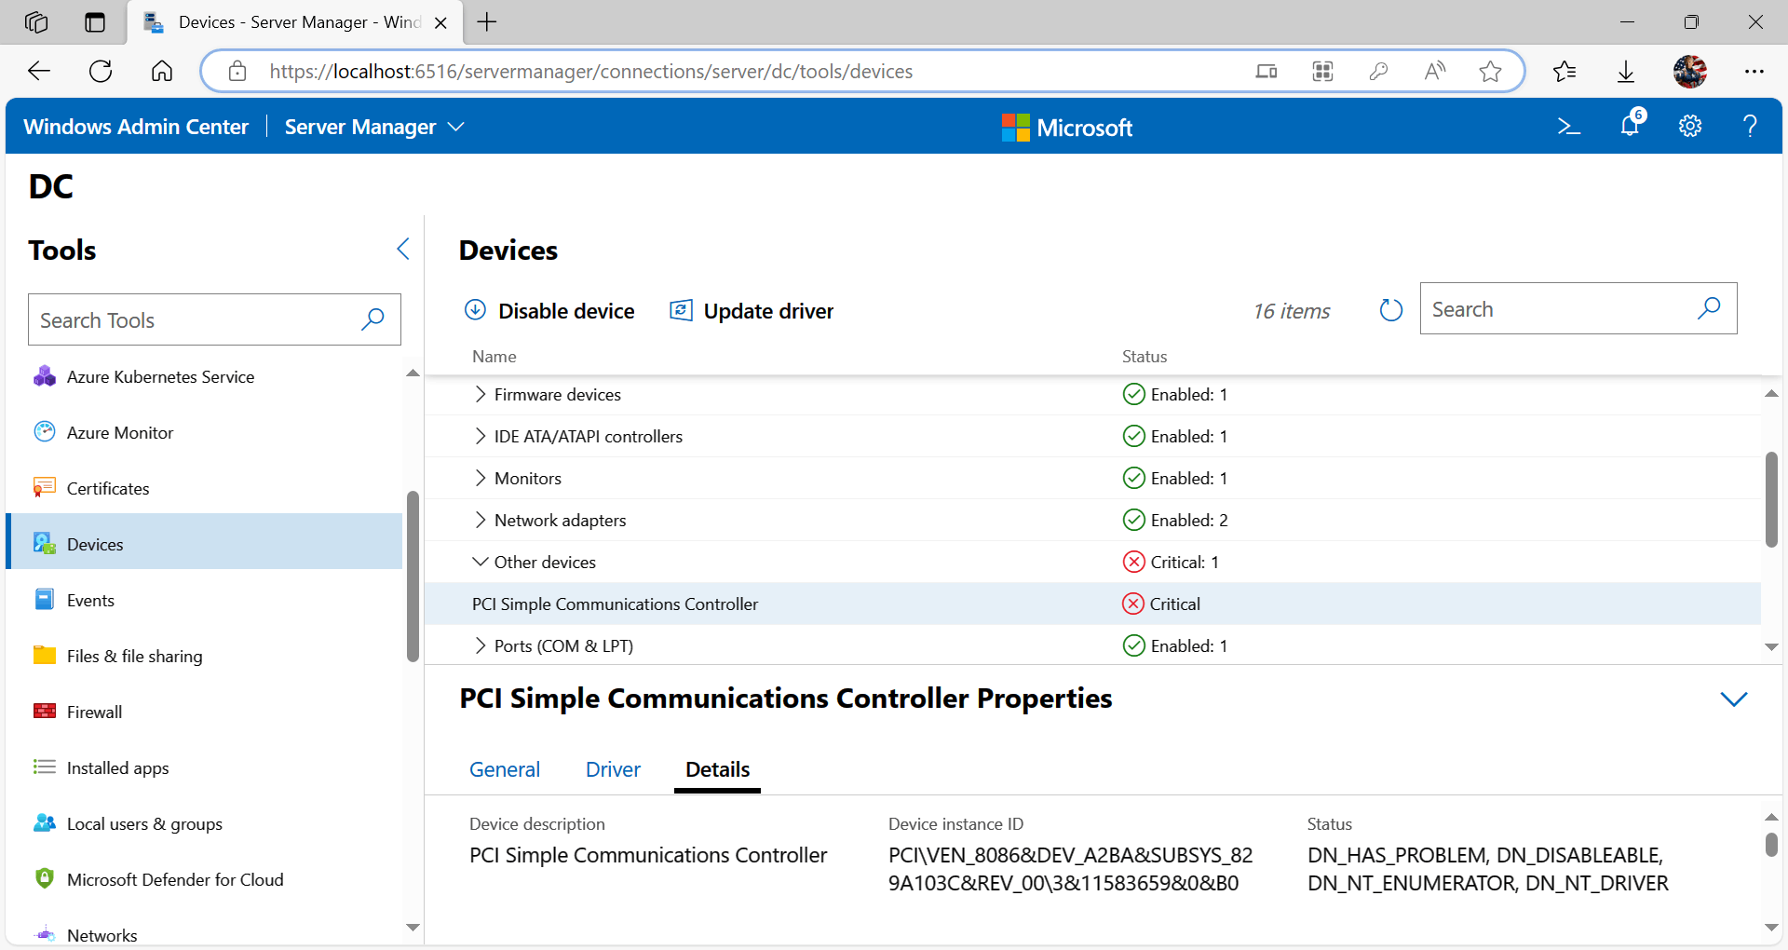1788x950 pixels.
Task: Expand the Network adapters device group
Action: pos(480,520)
